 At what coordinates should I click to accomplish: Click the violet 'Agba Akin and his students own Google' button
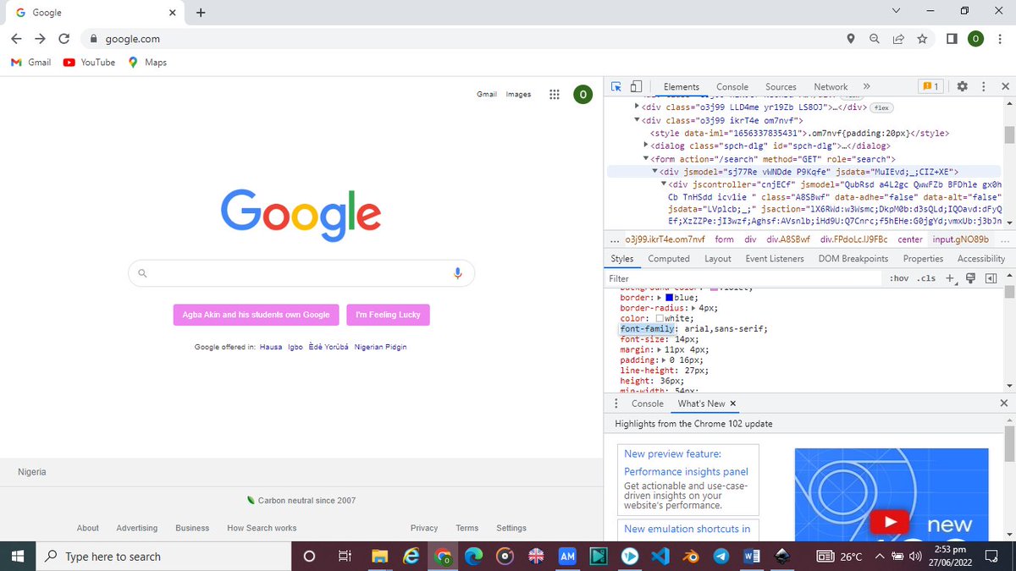point(256,315)
